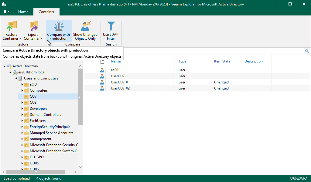Sort by the Type column header
The image size is (311, 182).
[182, 61]
